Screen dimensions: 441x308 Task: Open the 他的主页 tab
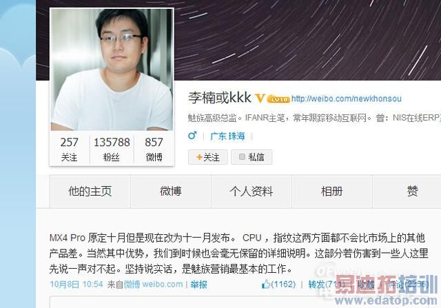90,192
